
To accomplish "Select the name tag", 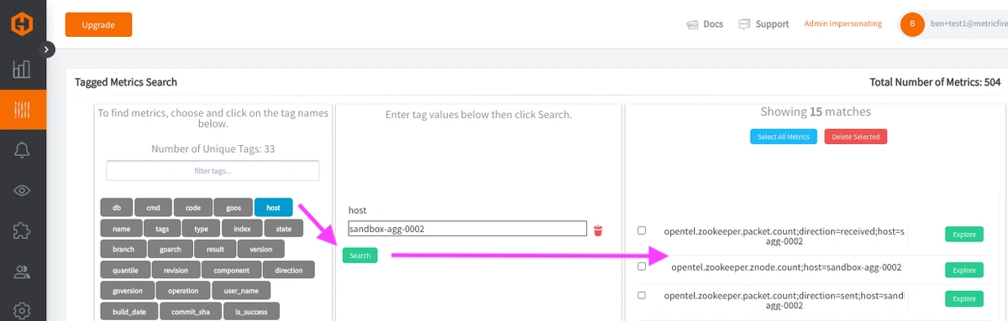I will 121,228.
